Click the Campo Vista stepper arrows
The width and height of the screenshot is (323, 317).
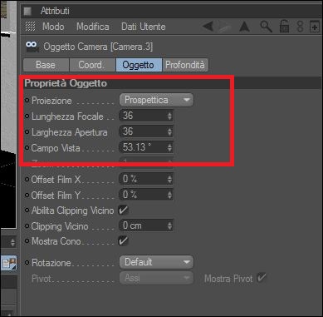click(169, 147)
